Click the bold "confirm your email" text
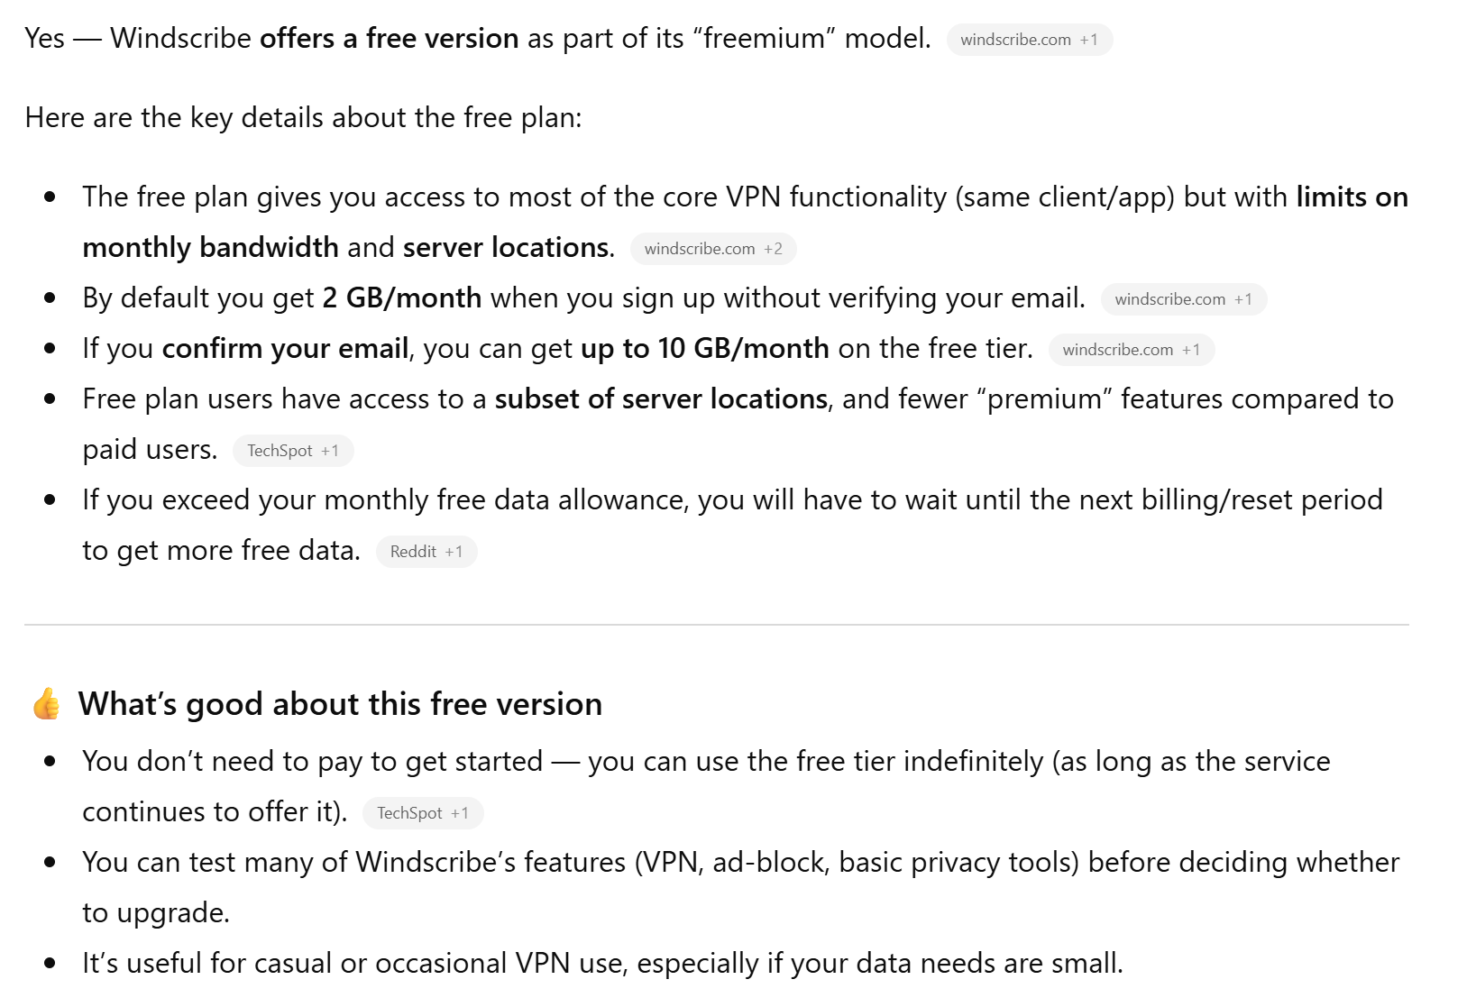 tap(285, 349)
